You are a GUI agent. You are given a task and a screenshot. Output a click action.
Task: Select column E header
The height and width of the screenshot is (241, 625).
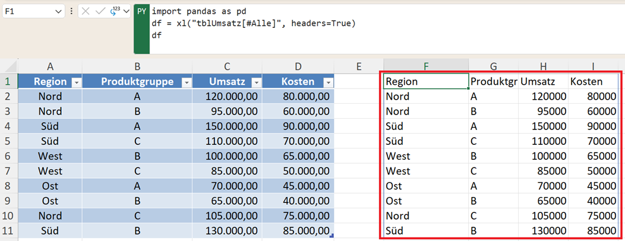pyautogui.click(x=358, y=67)
